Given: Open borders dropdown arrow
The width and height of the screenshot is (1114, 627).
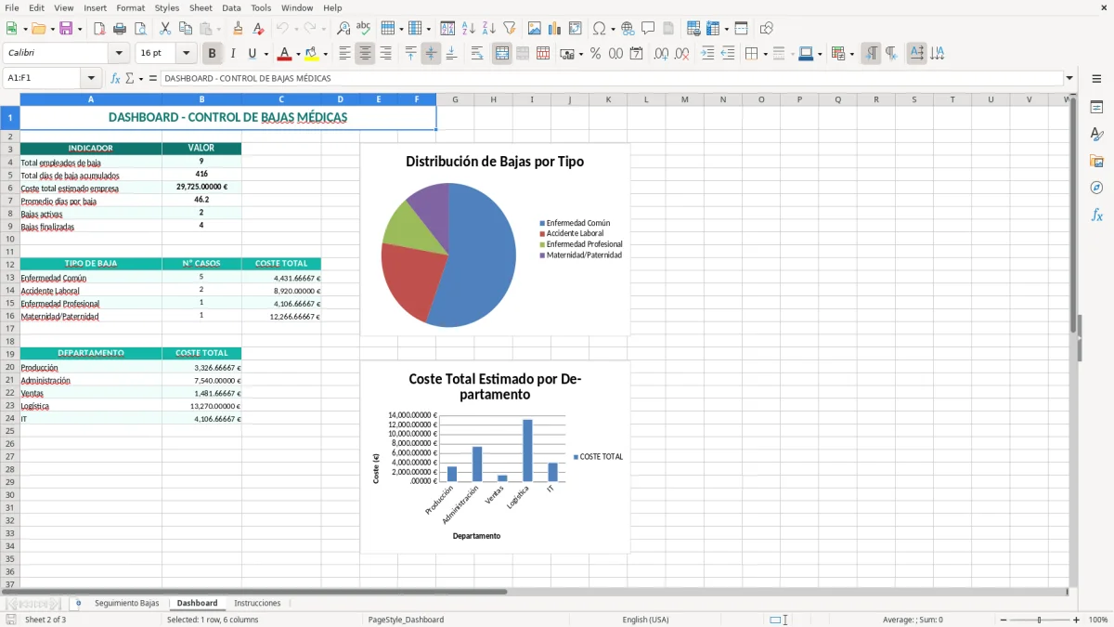Looking at the screenshot, I should coord(765,54).
